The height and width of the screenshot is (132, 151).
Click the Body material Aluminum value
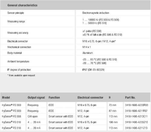click(x=88, y=53)
